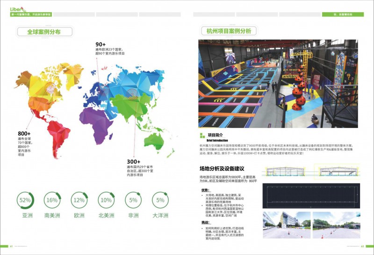Click the 52% circle for 亚洲
This screenshot has height=255, width=374.
click(x=26, y=200)
